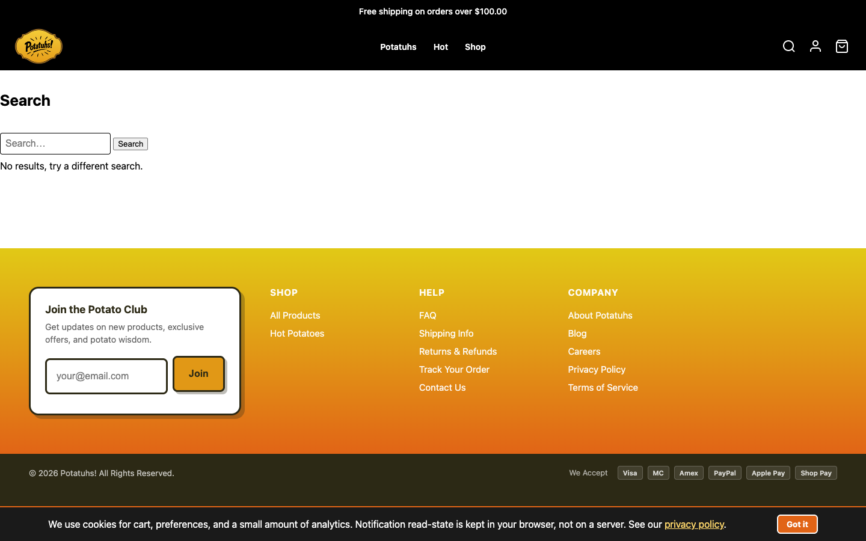Click the SHOP footer column heading
866x541 pixels.
pyautogui.click(x=284, y=293)
